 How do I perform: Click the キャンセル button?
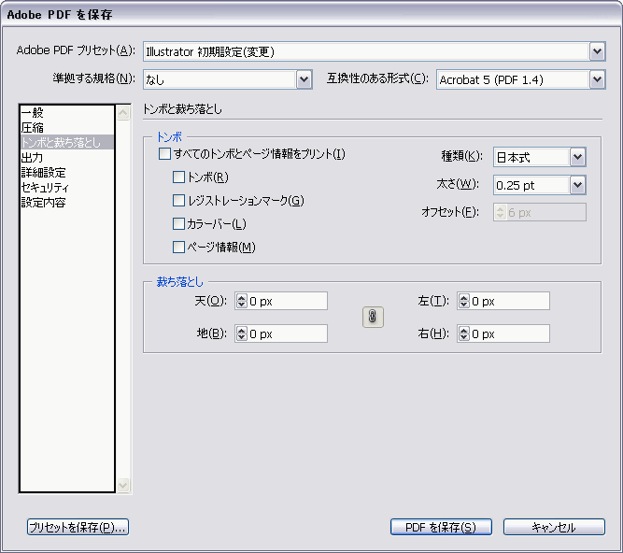(554, 527)
